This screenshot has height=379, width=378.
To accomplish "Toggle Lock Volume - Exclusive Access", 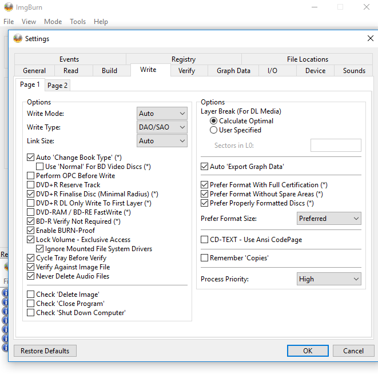I will point(30,240).
